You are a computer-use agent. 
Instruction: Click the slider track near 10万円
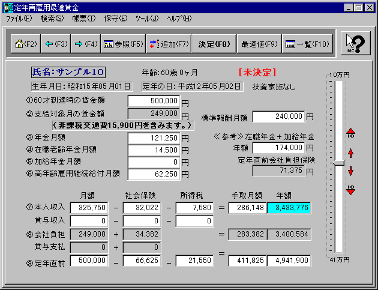[x=339, y=85]
